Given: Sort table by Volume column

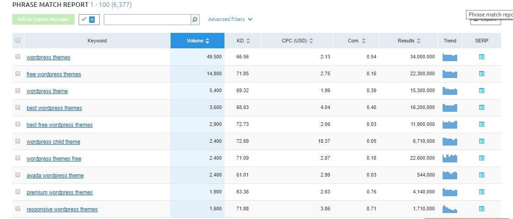Looking at the screenshot, I should pos(198,41).
